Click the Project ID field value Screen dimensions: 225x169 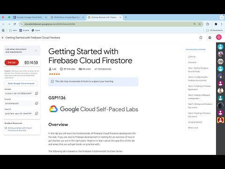coord(18,114)
